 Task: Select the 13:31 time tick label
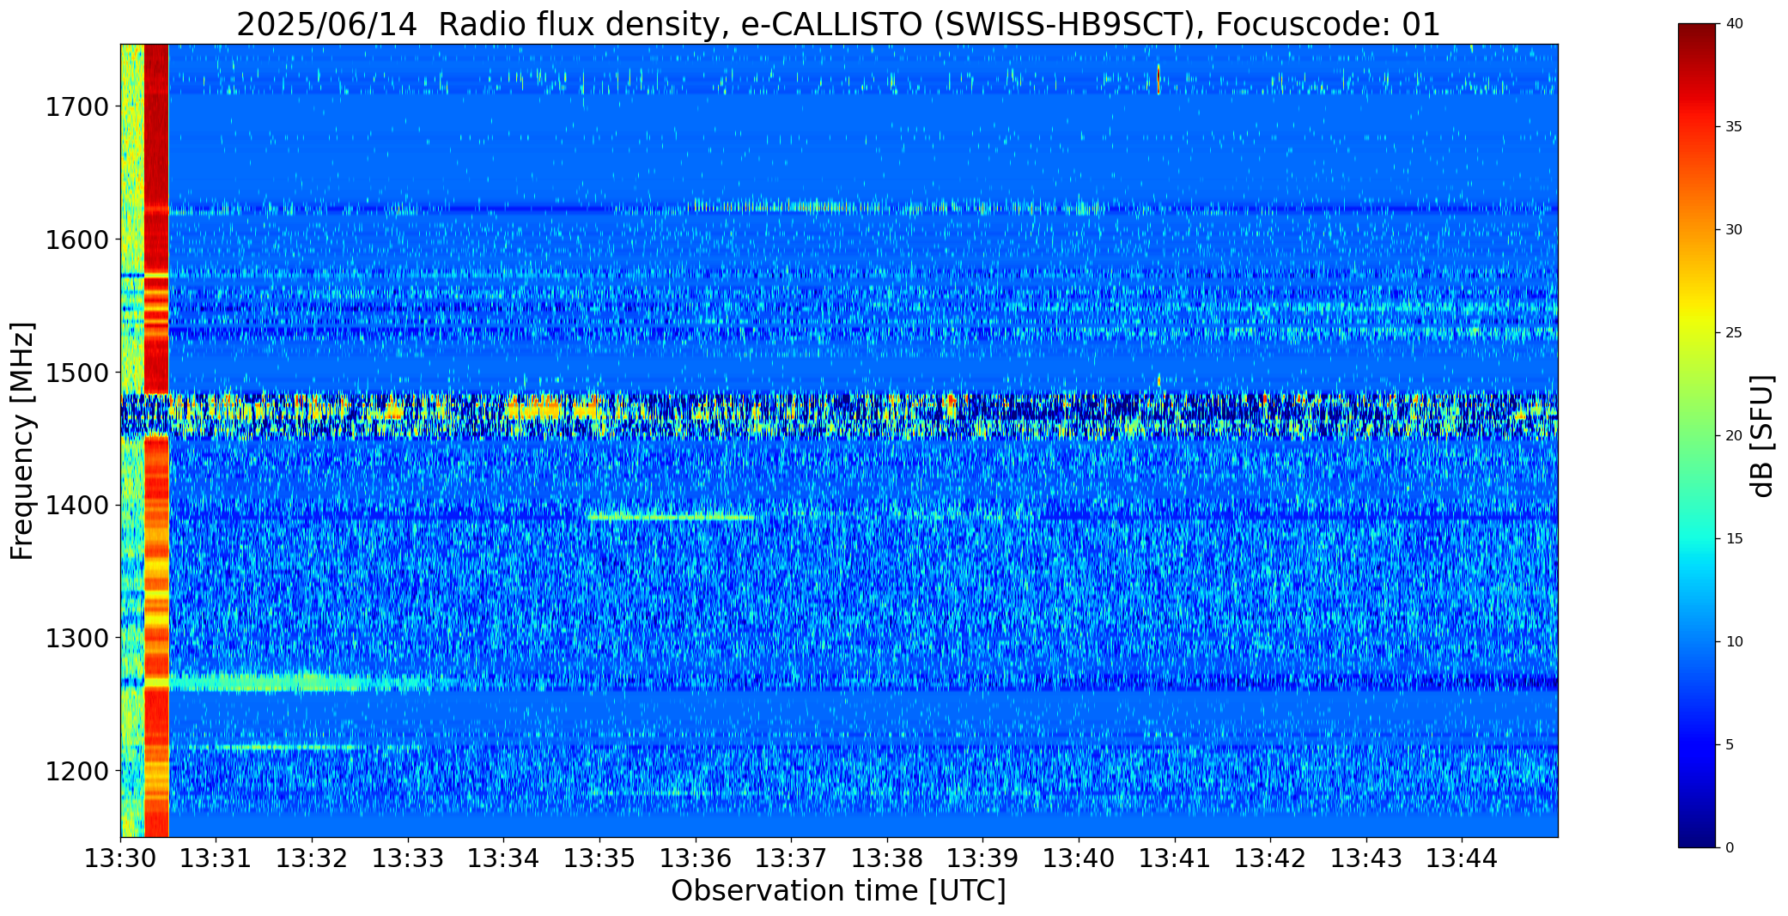216,858
